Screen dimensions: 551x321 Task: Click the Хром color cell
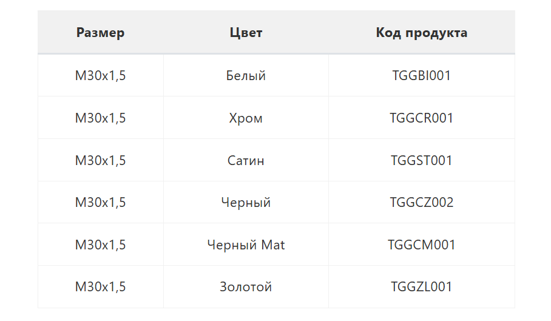tap(246, 118)
